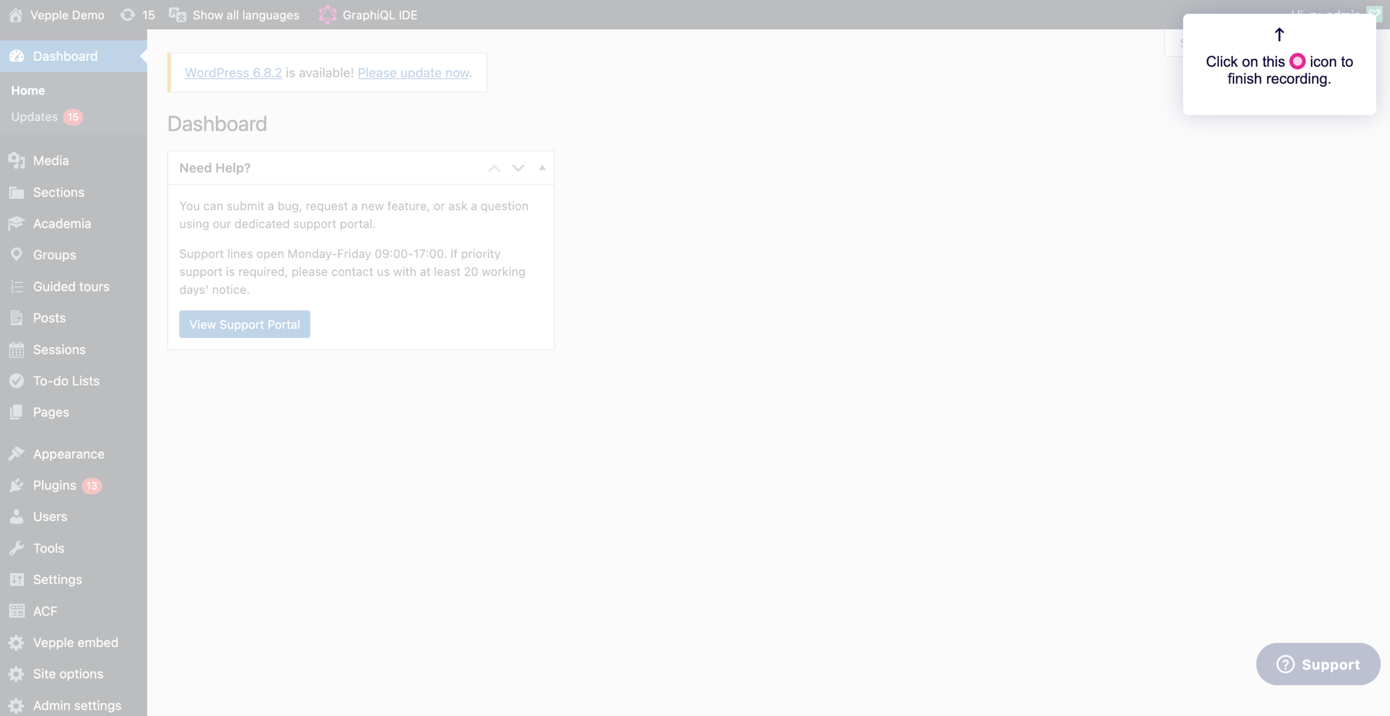Open the ACF menu item

(73, 611)
